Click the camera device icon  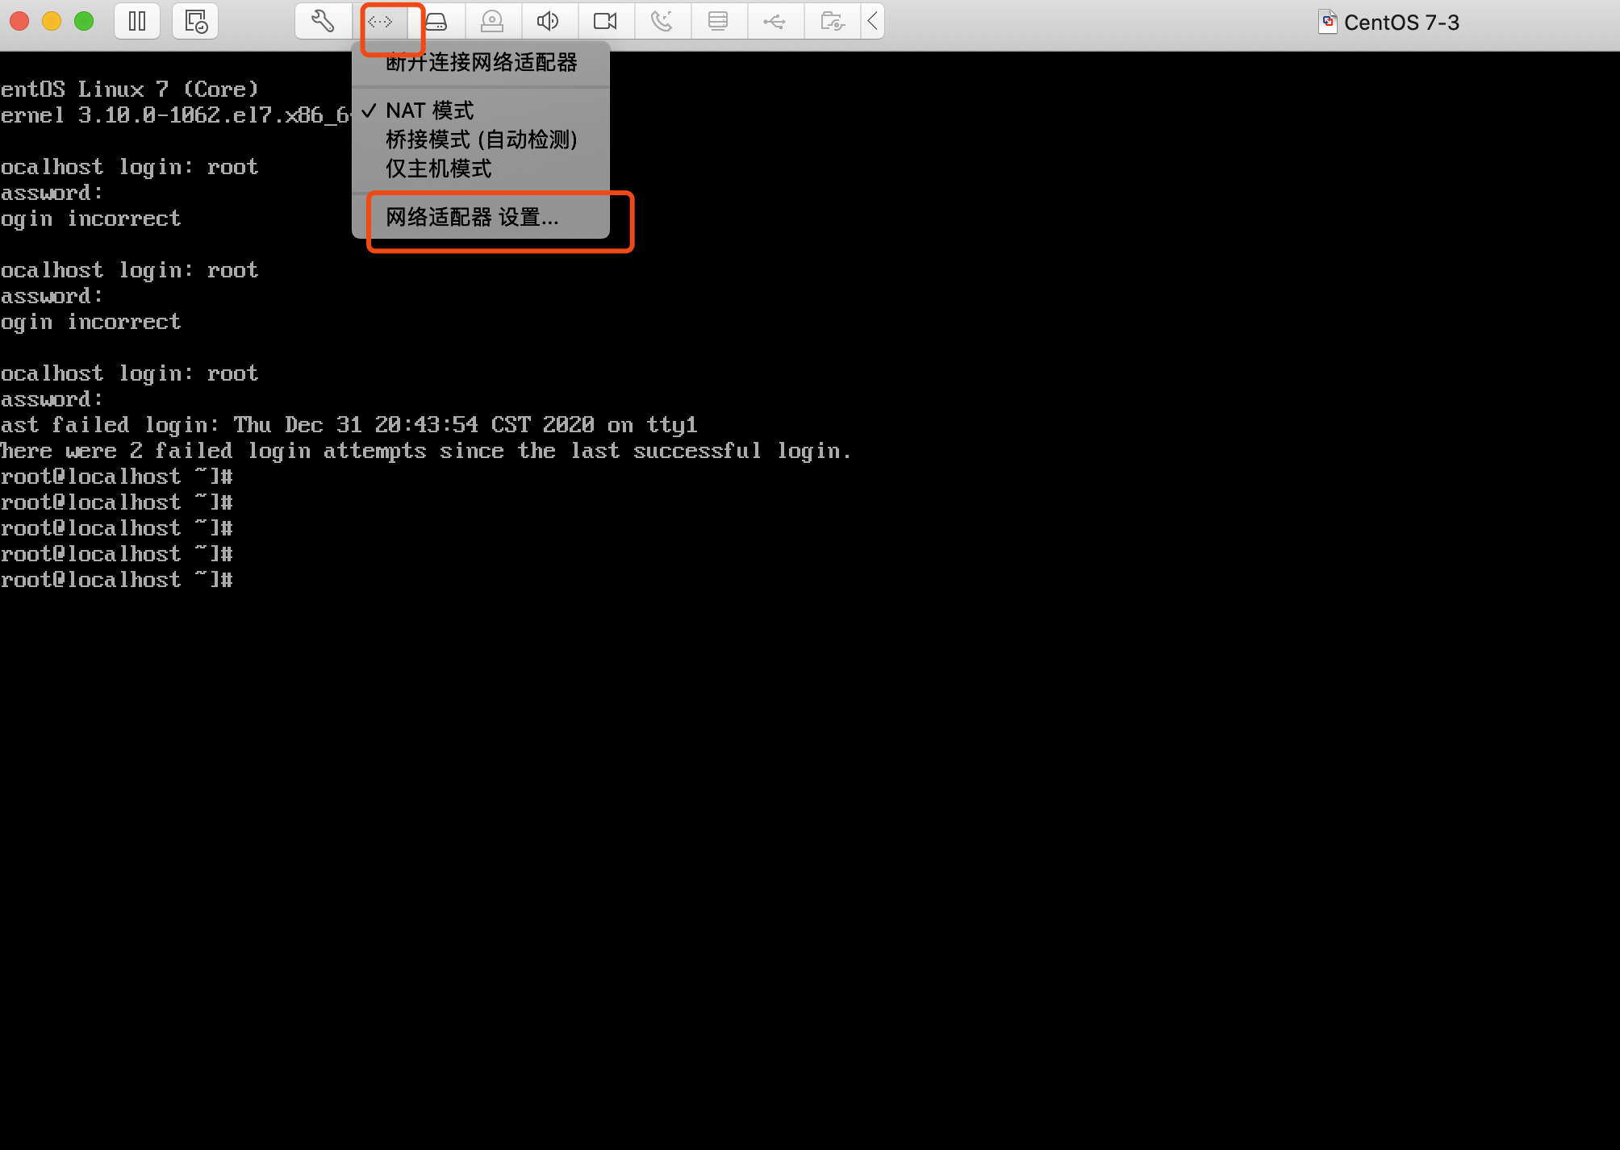[605, 21]
